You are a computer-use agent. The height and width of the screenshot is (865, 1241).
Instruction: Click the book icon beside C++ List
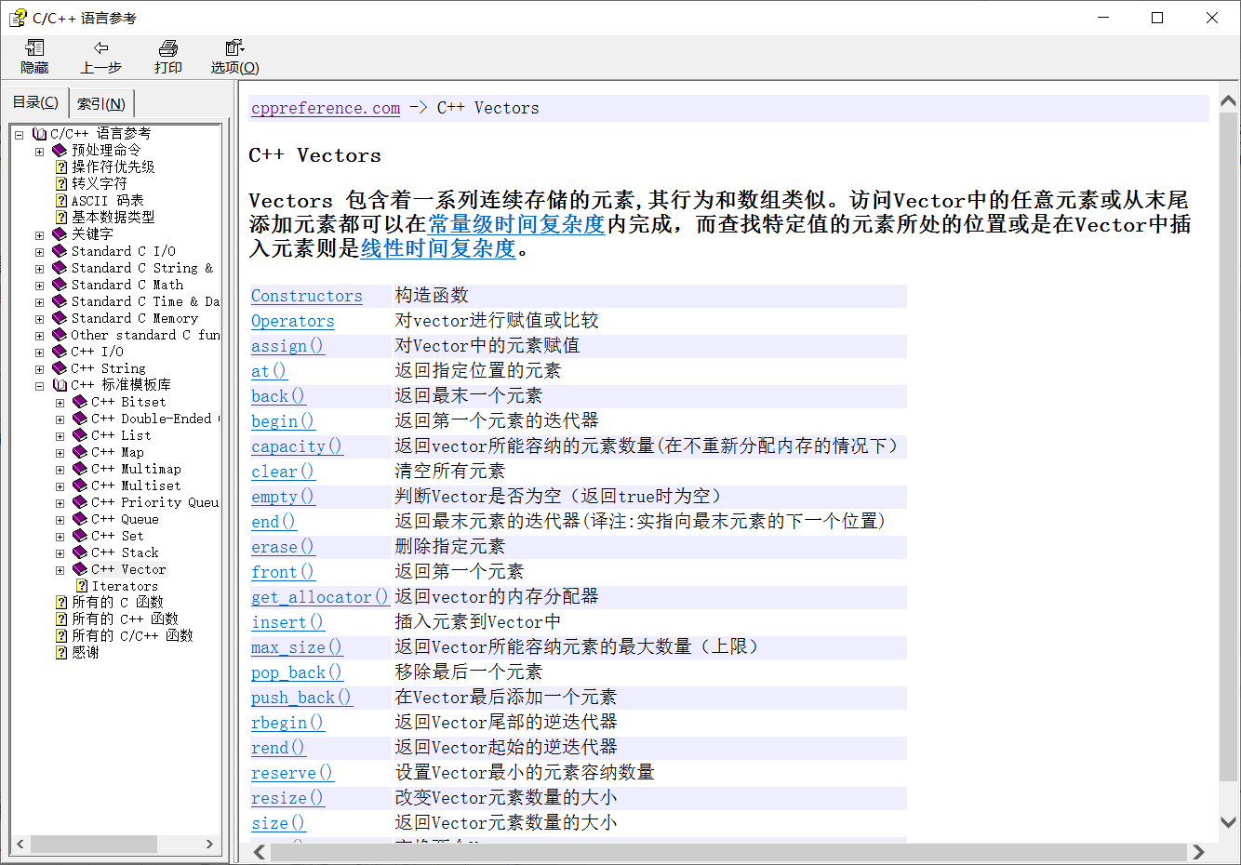80,435
